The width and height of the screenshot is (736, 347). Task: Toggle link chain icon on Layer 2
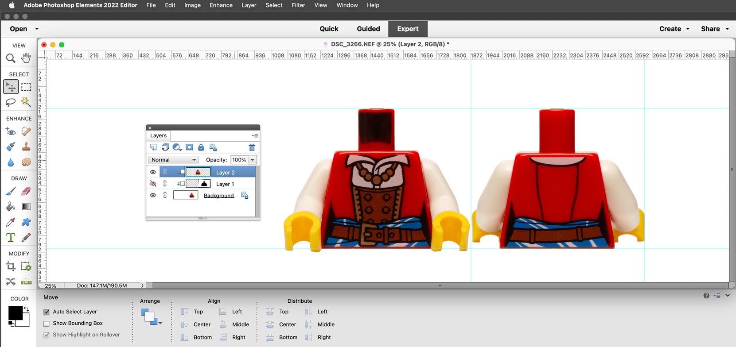click(165, 172)
